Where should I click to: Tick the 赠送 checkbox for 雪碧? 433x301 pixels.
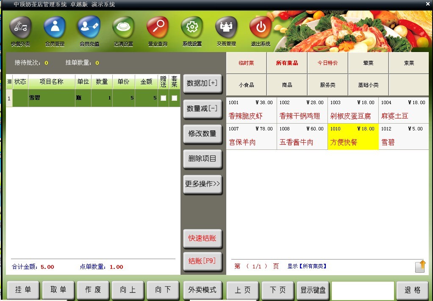[x=164, y=98]
